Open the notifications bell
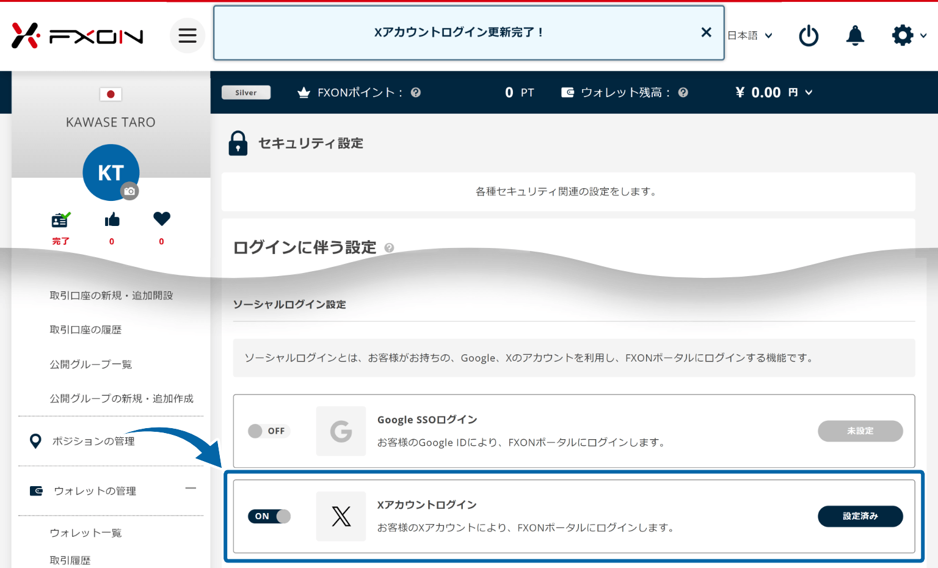938x568 pixels. pyautogui.click(x=855, y=35)
